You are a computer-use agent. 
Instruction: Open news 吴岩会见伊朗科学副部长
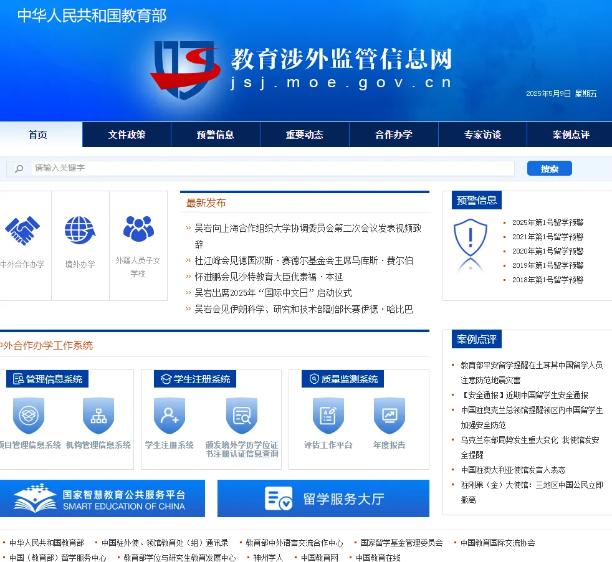[x=304, y=310]
